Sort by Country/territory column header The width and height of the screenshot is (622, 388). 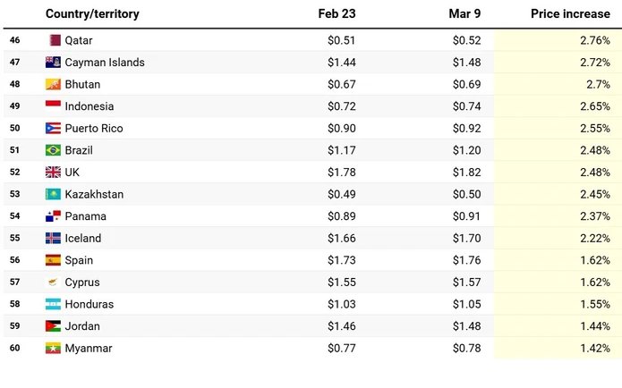(x=92, y=14)
